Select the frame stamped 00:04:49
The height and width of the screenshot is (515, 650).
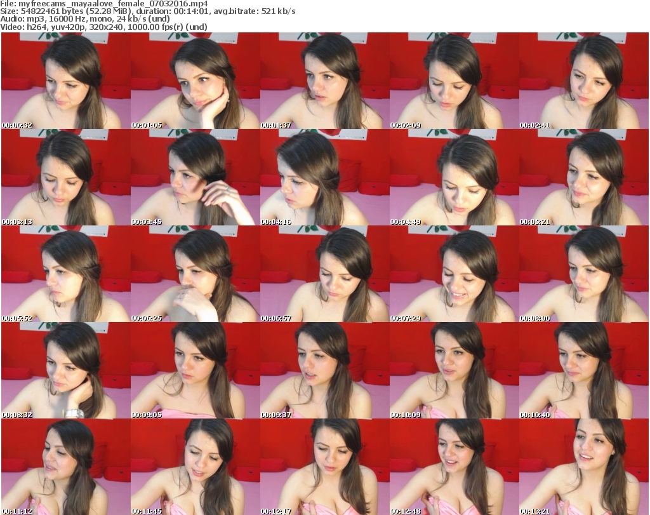point(454,177)
